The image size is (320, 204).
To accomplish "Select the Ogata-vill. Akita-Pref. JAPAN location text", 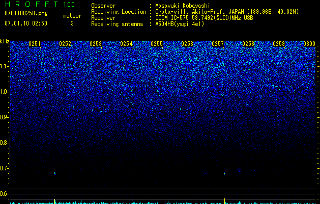I will (x=227, y=12).
